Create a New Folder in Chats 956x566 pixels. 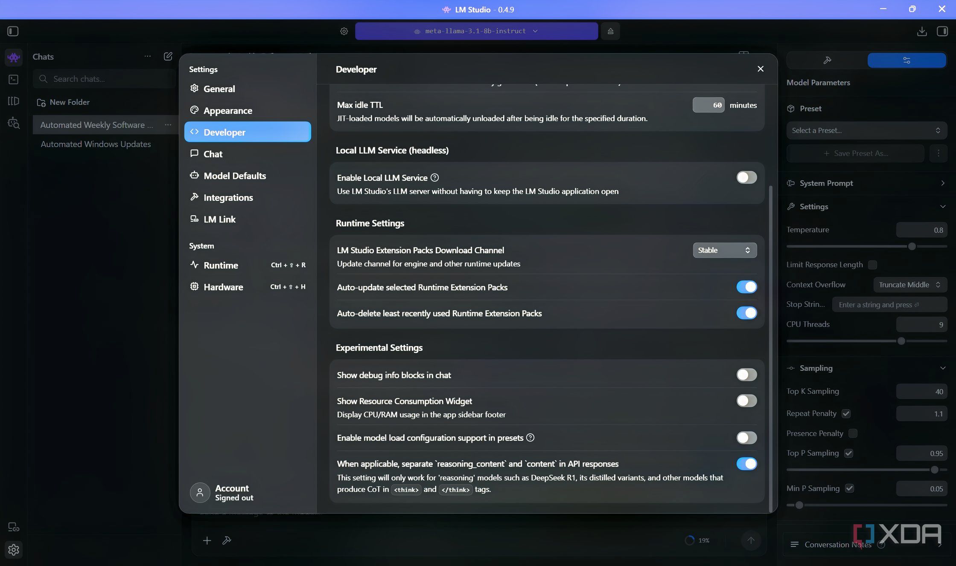tap(63, 102)
